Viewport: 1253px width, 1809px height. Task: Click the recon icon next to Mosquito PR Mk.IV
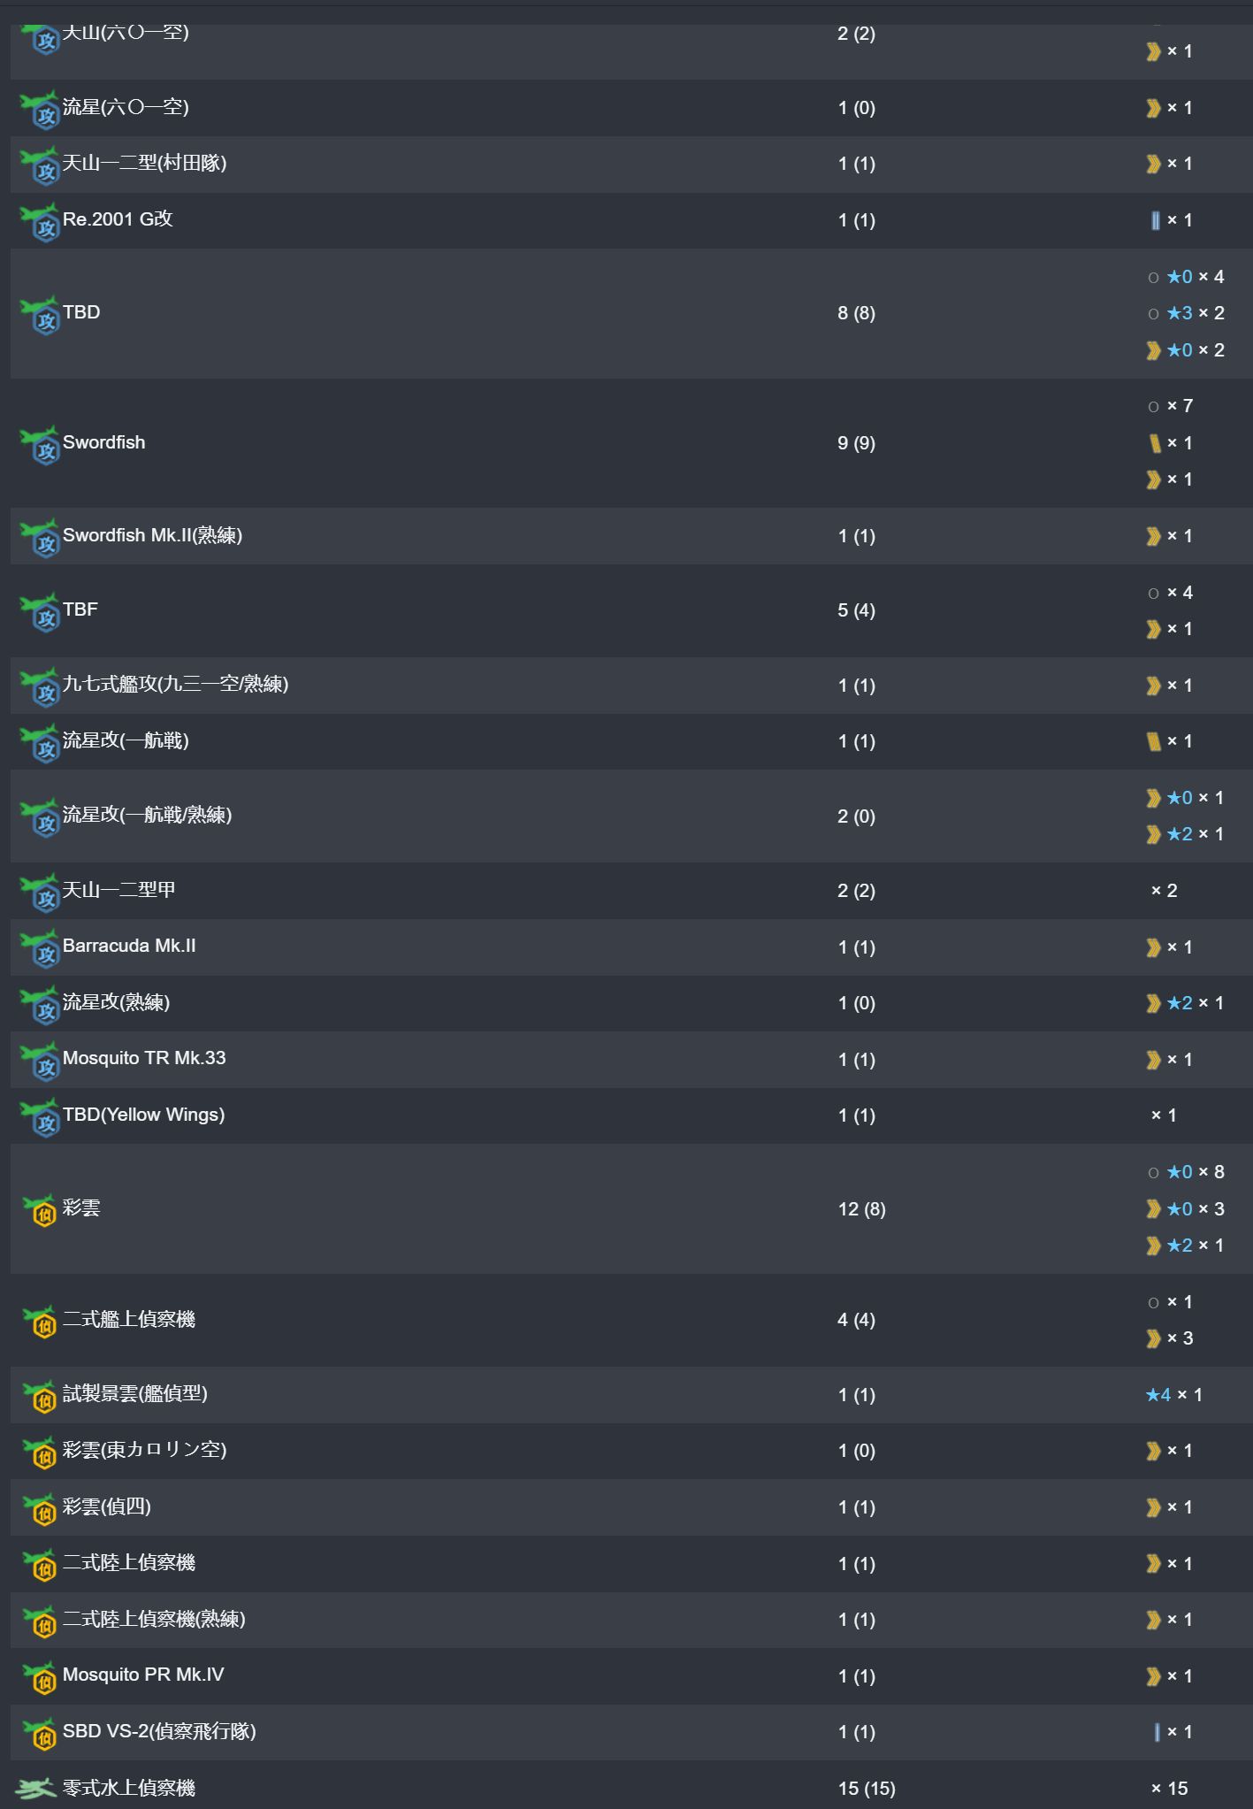point(40,1675)
